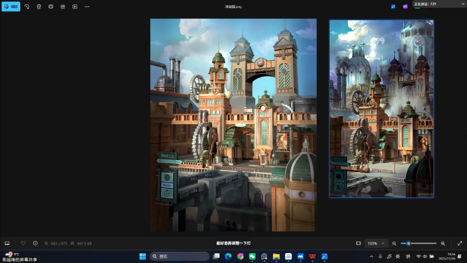Show hidden system tray icons chevron
The image size is (467, 263).
pyautogui.click(x=371, y=256)
